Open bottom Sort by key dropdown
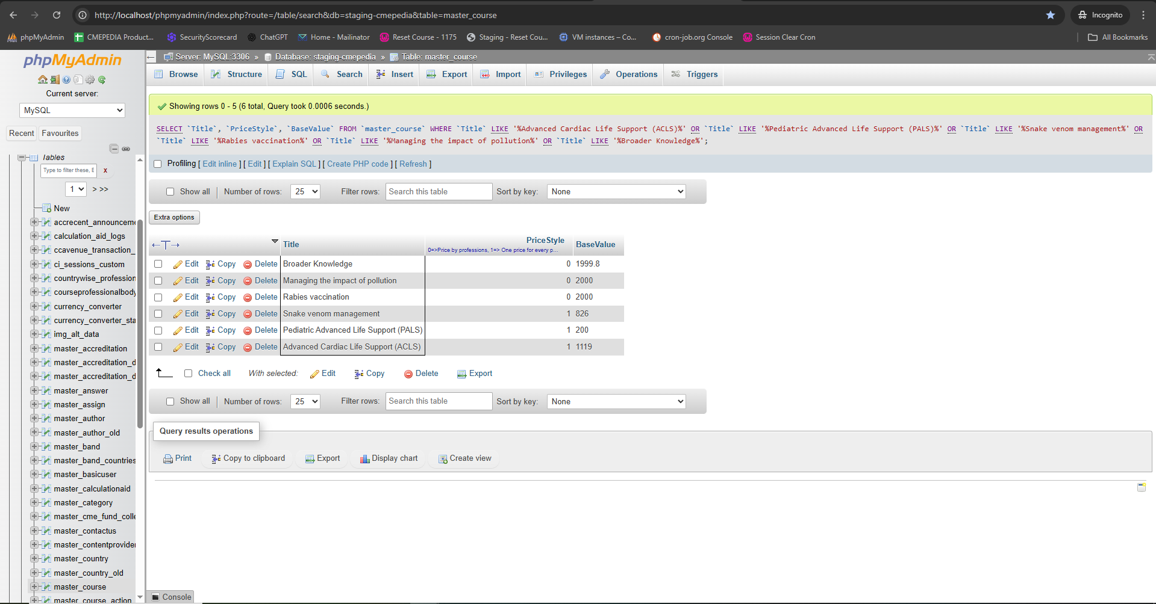This screenshot has height=604, width=1156. click(x=616, y=401)
